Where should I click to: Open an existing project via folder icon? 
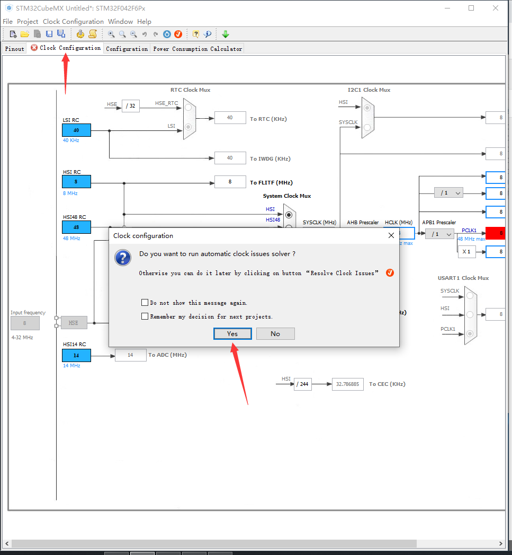(24, 33)
